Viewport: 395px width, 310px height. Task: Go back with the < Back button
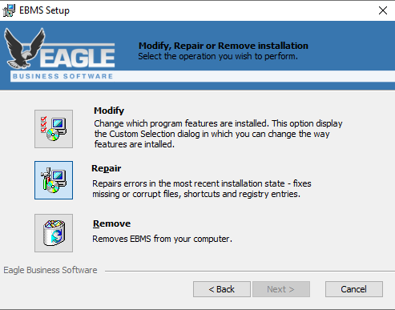pyautogui.click(x=222, y=289)
